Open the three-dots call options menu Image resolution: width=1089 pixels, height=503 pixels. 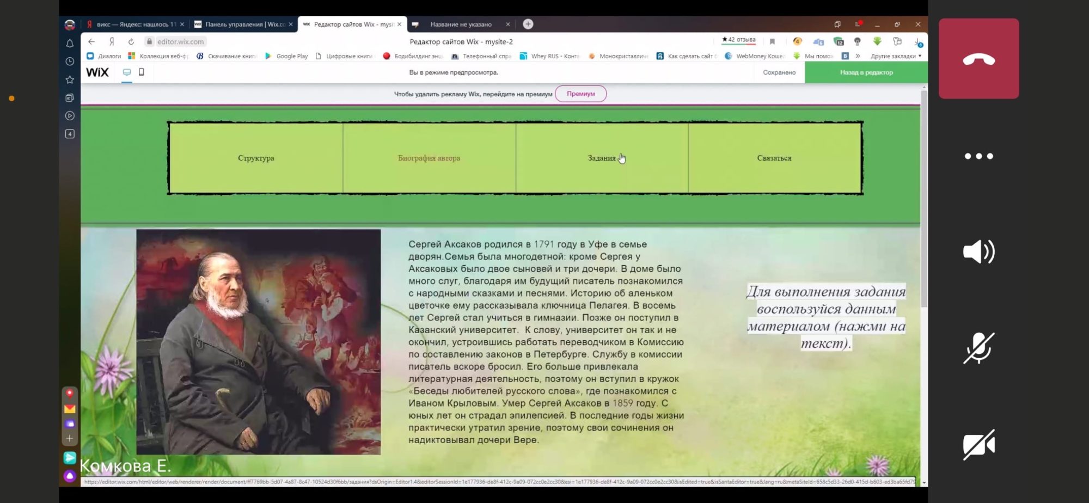pos(978,156)
